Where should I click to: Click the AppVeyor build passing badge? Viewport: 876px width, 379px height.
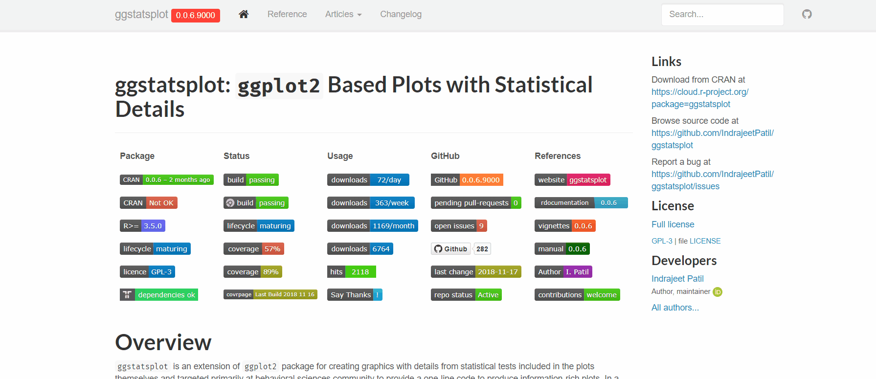pos(256,203)
